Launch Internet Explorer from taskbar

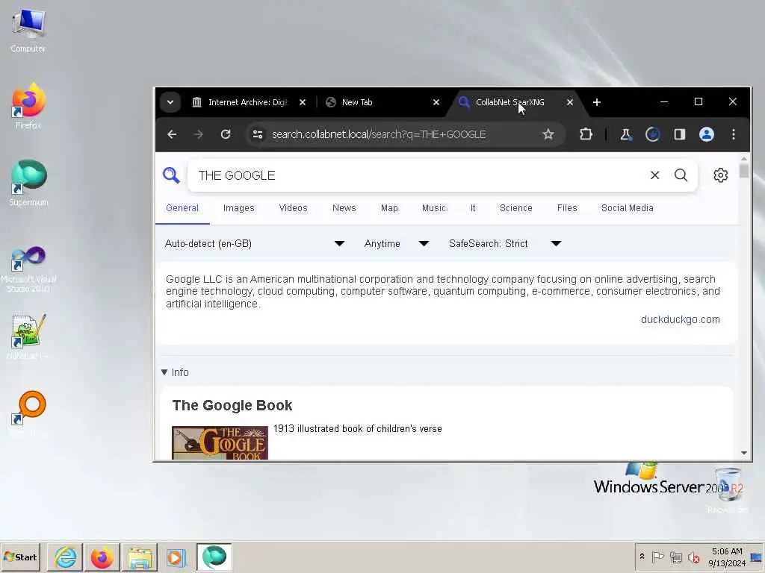pos(66,557)
